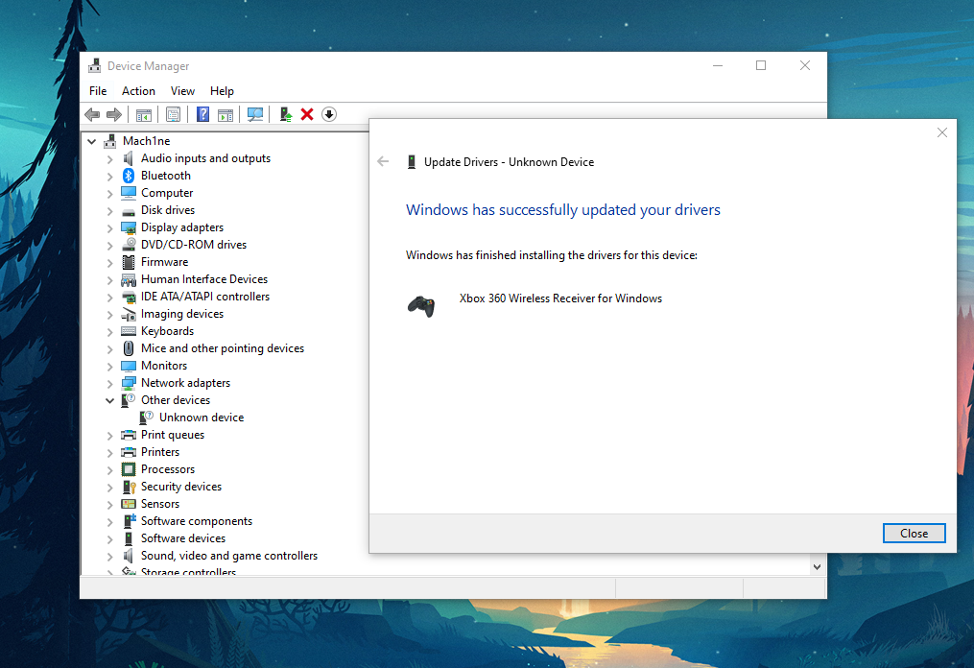Click the Security devices key icon
The height and width of the screenshot is (668, 974).
(129, 487)
